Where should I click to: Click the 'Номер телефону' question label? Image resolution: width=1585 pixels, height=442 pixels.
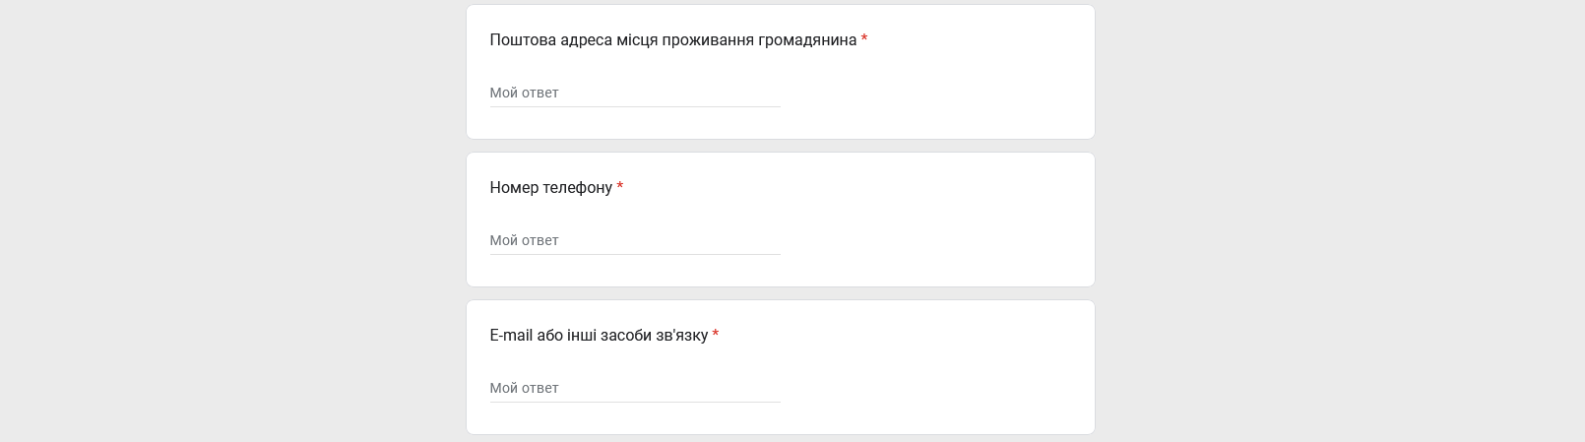coord(550,188)
